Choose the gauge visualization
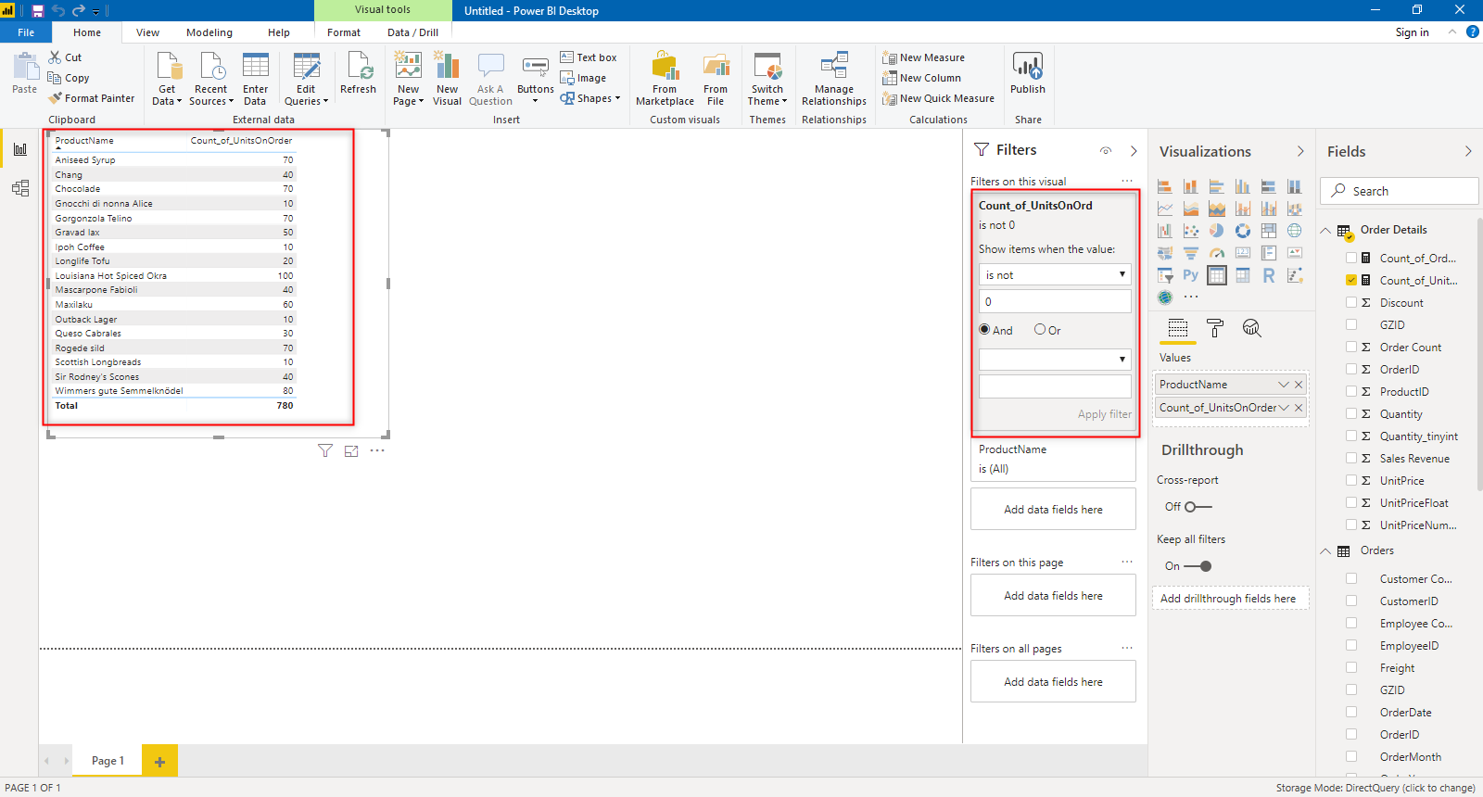The width and height of the screenshot is (1483, 797). pos(1217,253)
